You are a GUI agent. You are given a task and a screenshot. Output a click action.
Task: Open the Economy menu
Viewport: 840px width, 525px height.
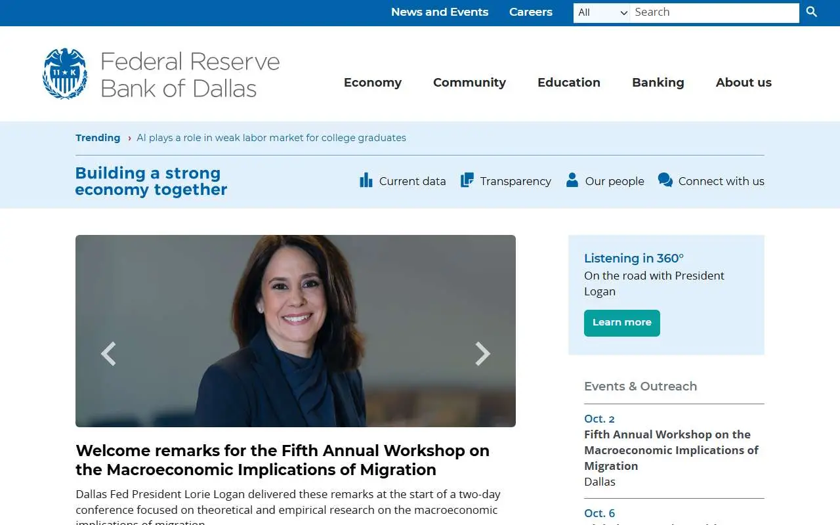373,83
